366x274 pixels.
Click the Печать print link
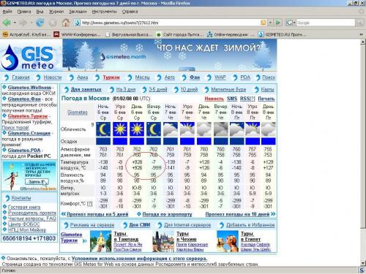266,99
